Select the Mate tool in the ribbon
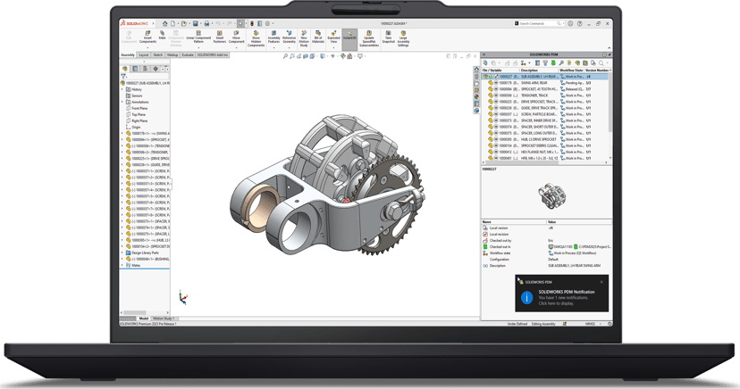 162,36
